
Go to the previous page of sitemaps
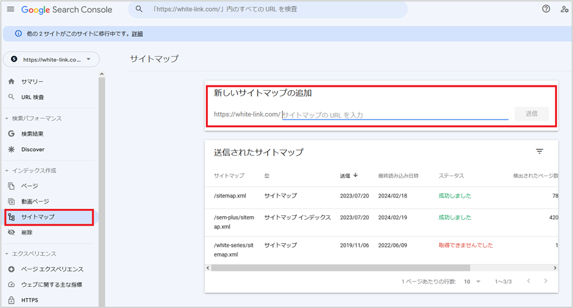pos(529,281)
